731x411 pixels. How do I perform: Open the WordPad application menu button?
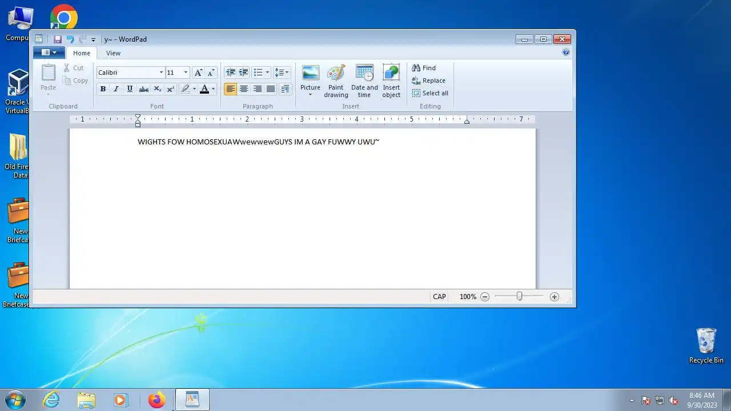(x=49, y=53)
